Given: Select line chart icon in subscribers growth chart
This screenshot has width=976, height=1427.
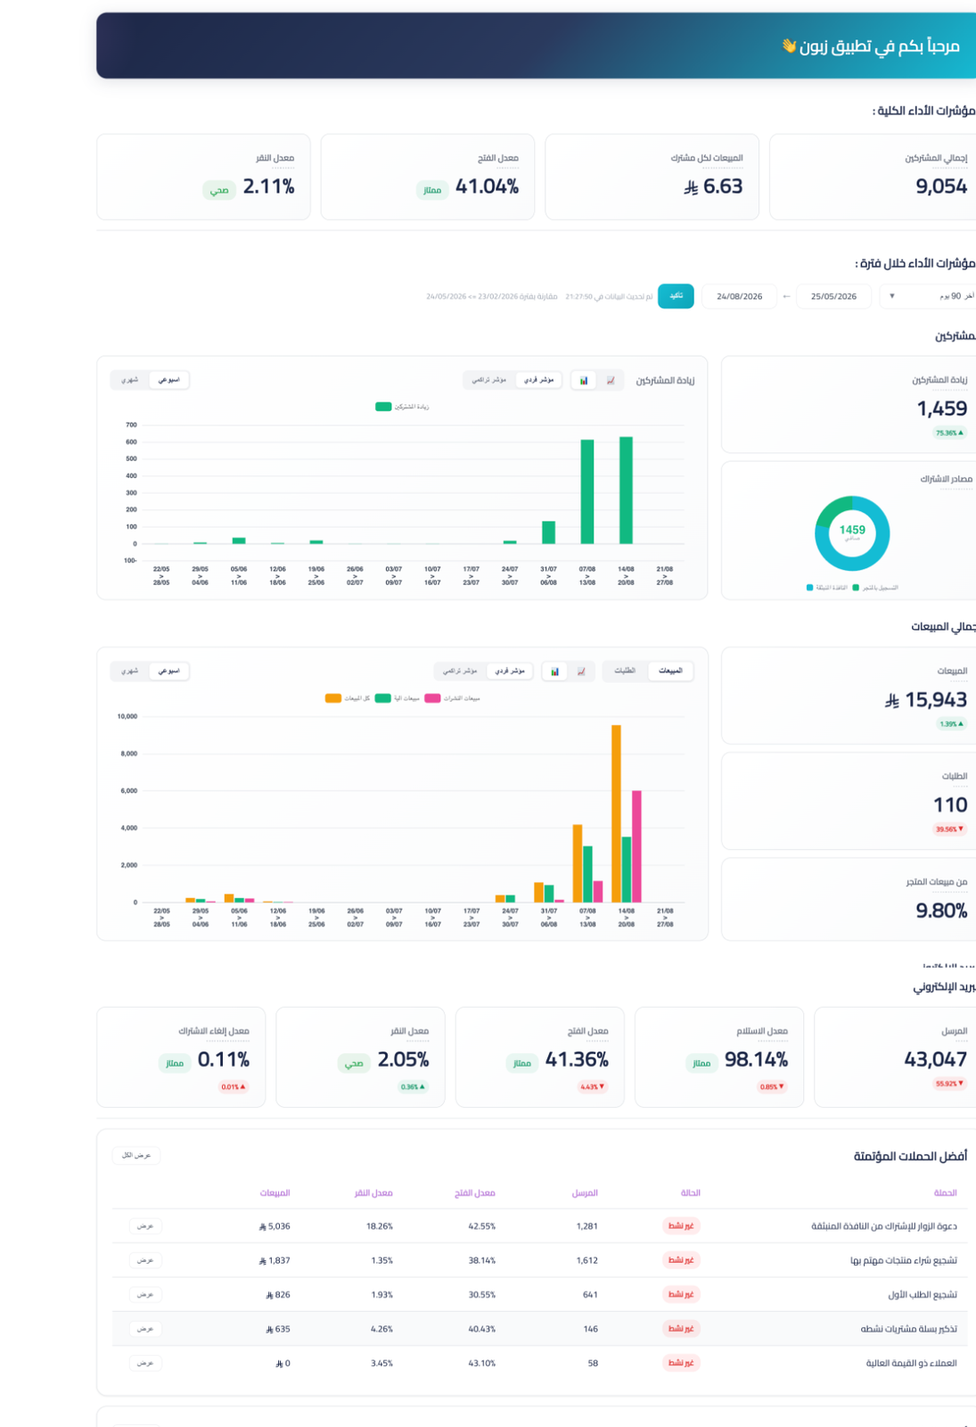Looking at the screenshot, I should [611, 380].
